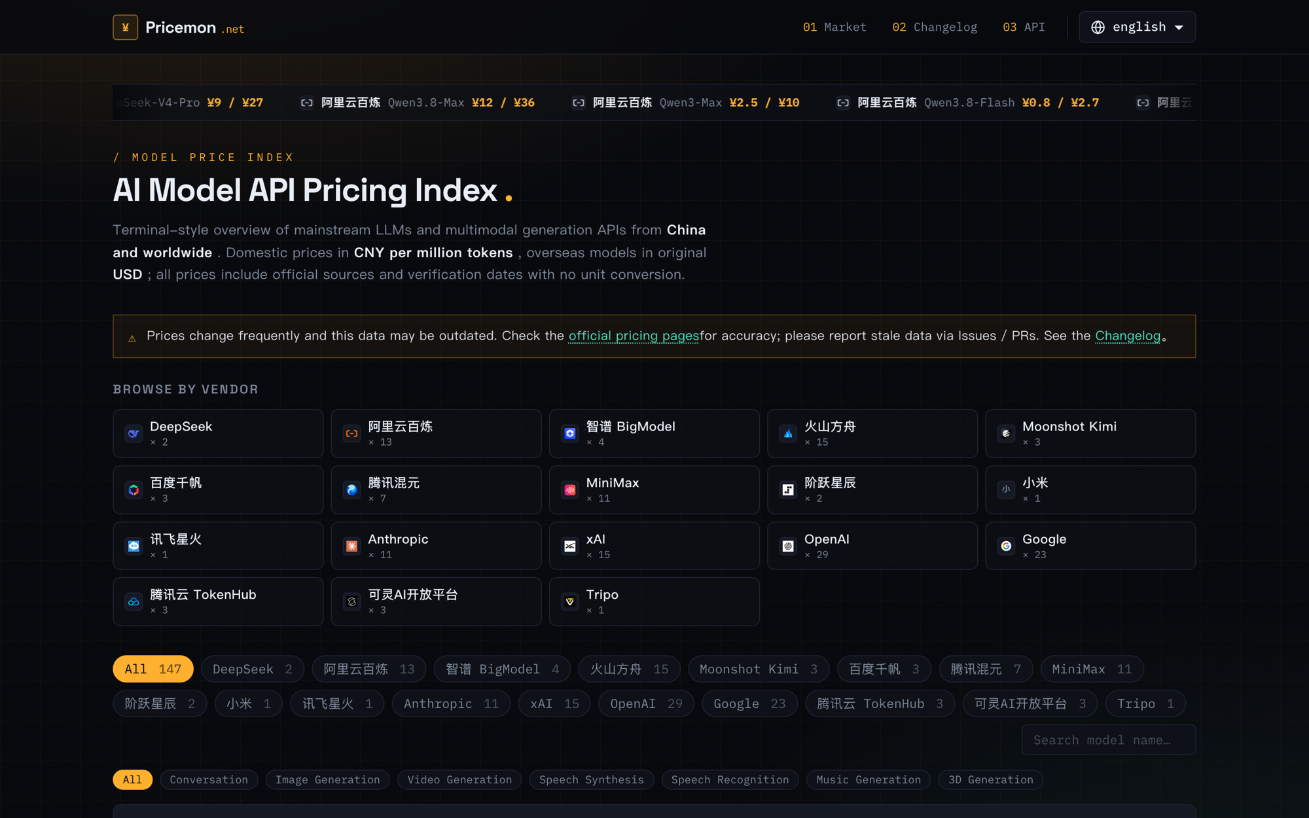Filter by 腾讯云 TokenHub 3 chip

tap(880, 703)
